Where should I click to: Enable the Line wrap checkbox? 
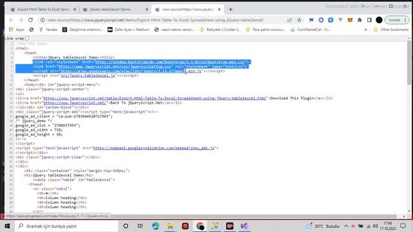27,39
